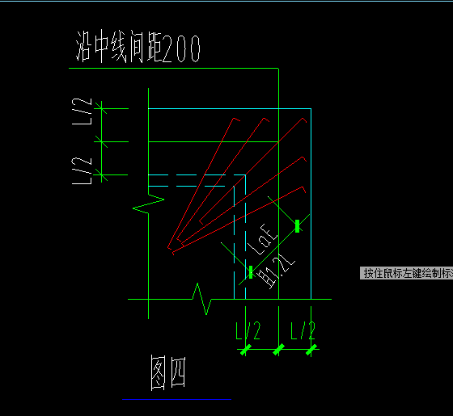Select the 图四 figure caption
This screenshot has width=453, height=416.
pyautogui.click(x=168, y=372)
